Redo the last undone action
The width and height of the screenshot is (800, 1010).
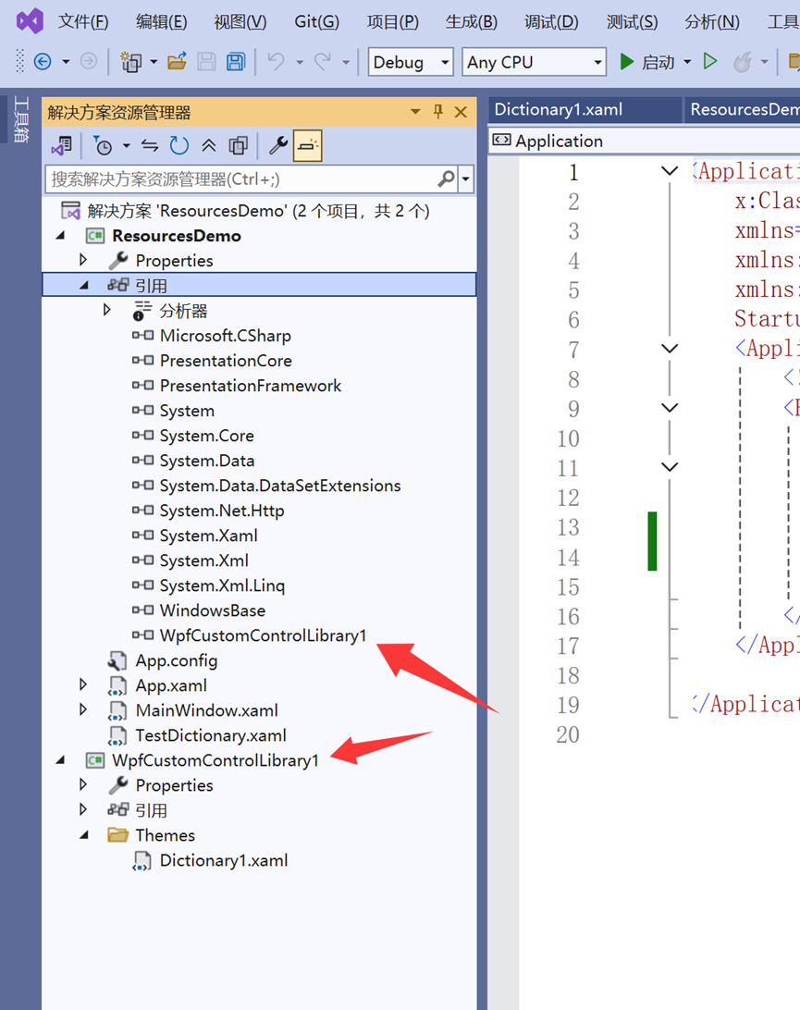tap(324, 62)
